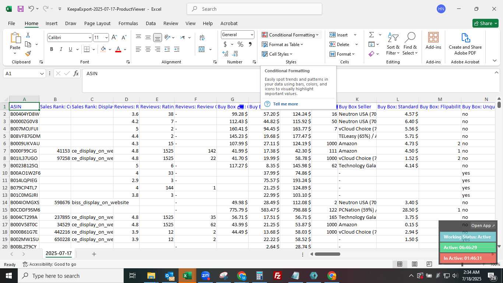Align text right
The width and height of the screenshot is (503, 283).
158,49
